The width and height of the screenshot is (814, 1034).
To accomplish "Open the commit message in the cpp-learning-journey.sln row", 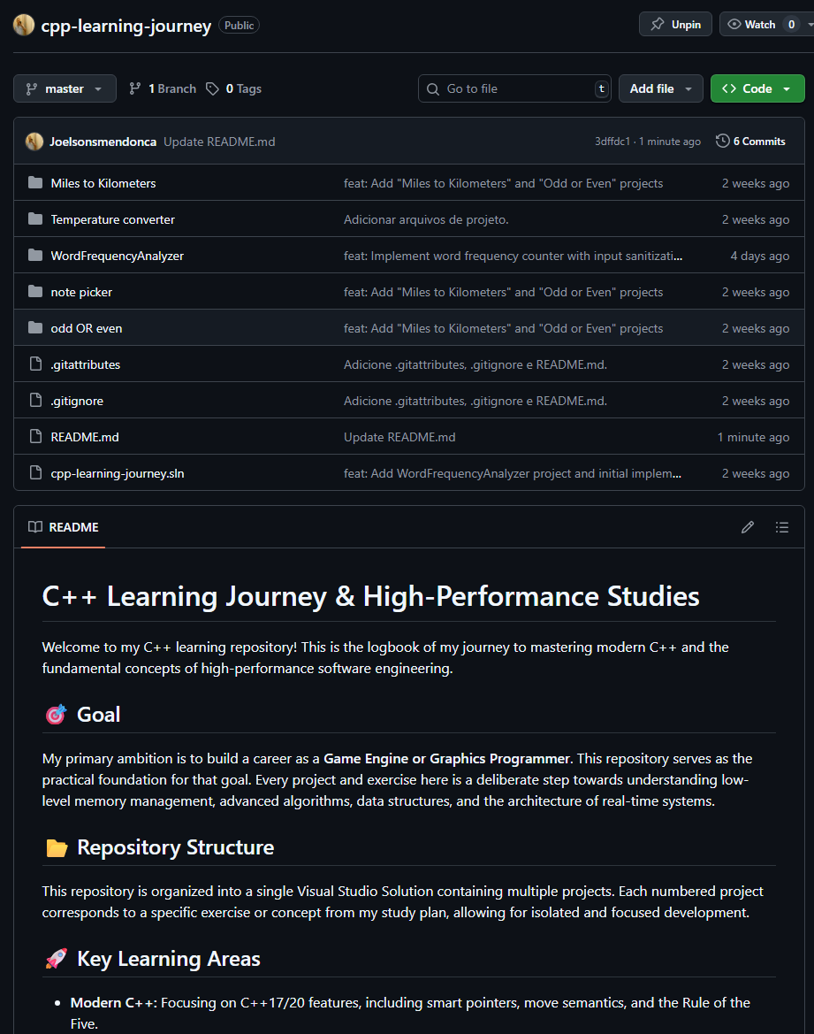I will pos(513,473).
